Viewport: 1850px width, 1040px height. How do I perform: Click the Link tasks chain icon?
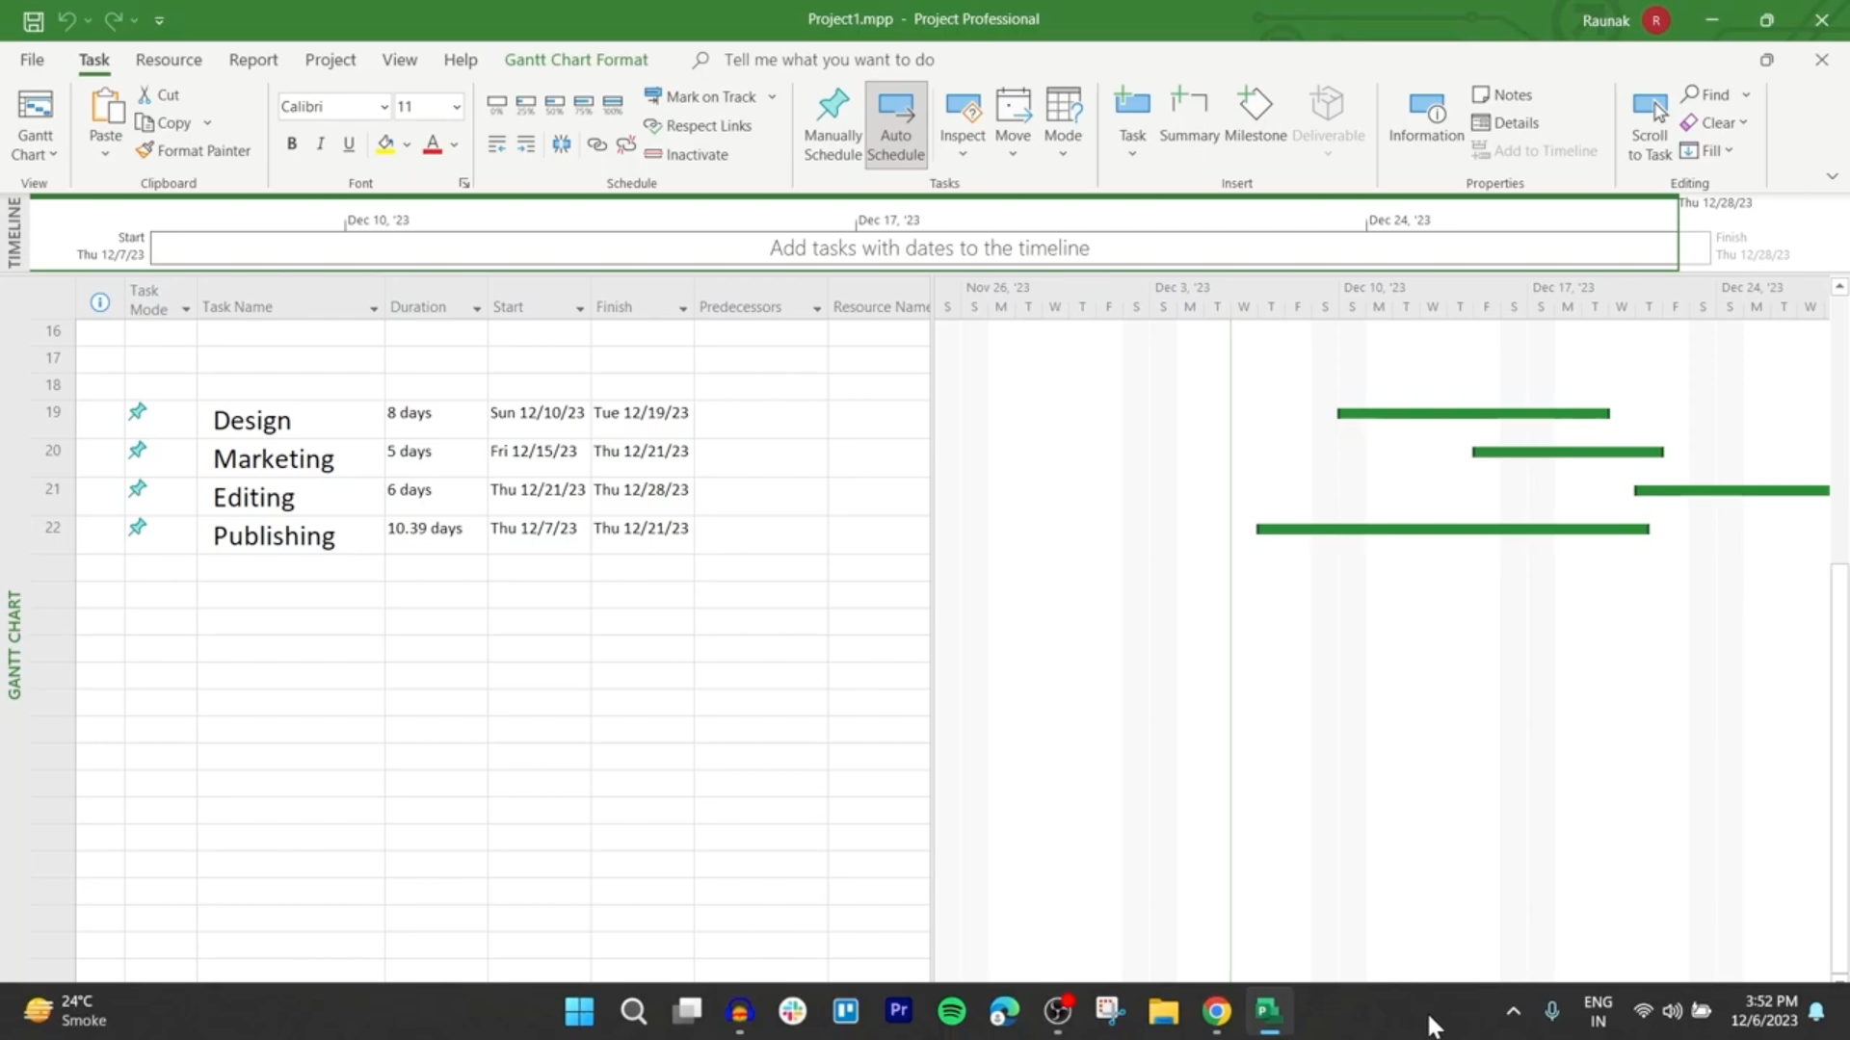point(597,144)
